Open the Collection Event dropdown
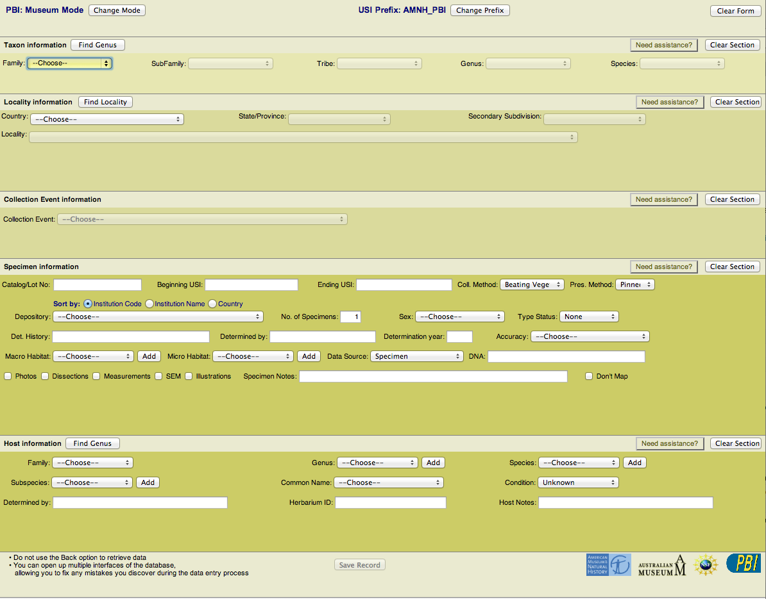This screenshot has width=766, height=599. pos(202,218)
